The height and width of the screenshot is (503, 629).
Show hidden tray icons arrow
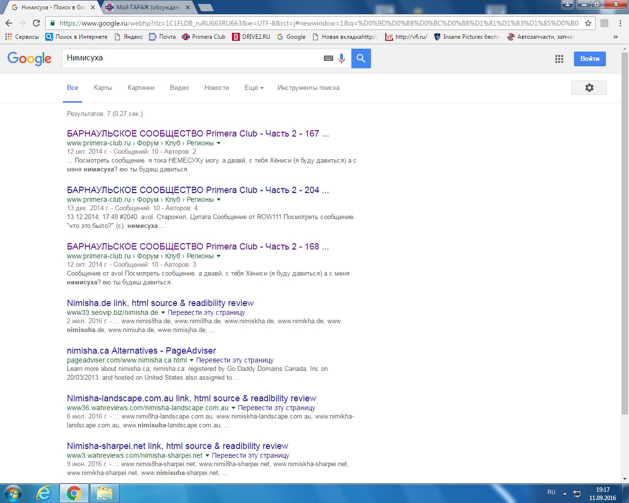565,493
